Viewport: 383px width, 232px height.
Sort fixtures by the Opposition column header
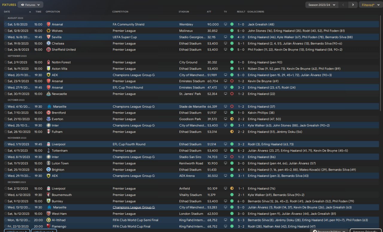53,12
